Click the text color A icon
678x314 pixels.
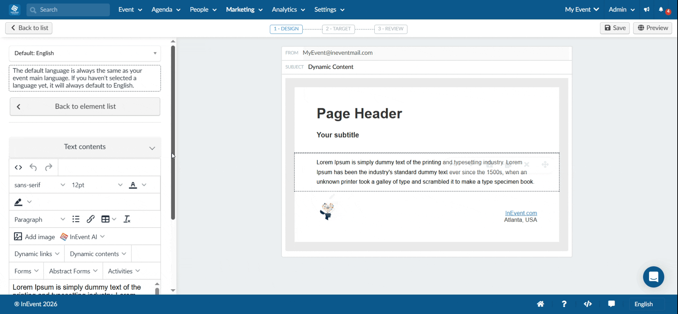(x=133, y=185)
